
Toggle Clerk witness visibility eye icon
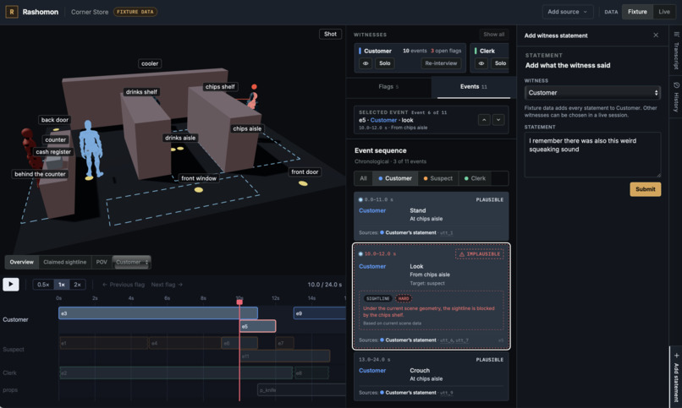click(x=481, y=63)
